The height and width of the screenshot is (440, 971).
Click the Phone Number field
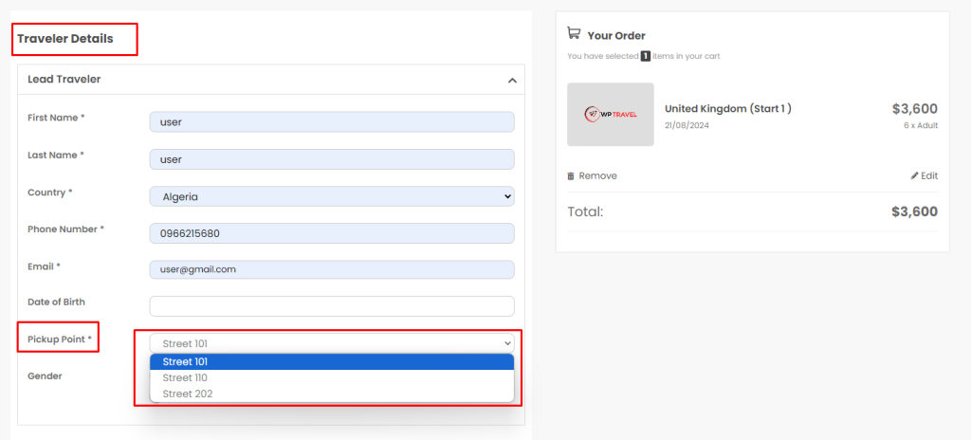pos(332,233)
